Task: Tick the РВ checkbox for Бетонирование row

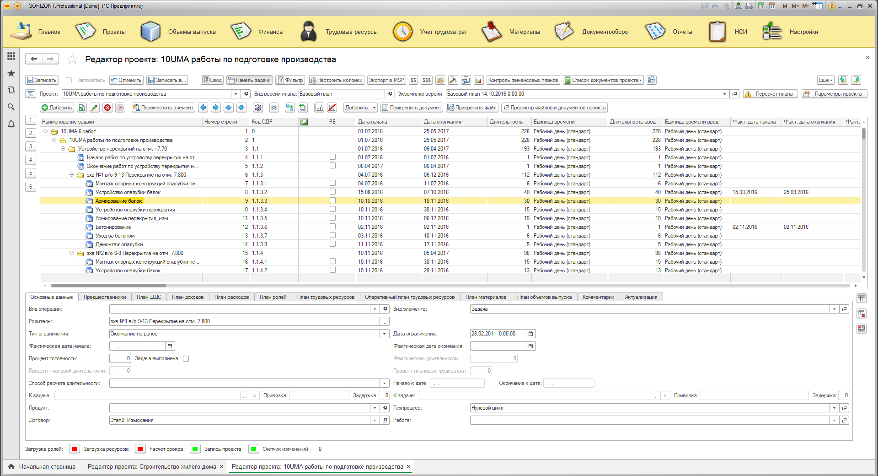Action: click(x=332, y=227)
